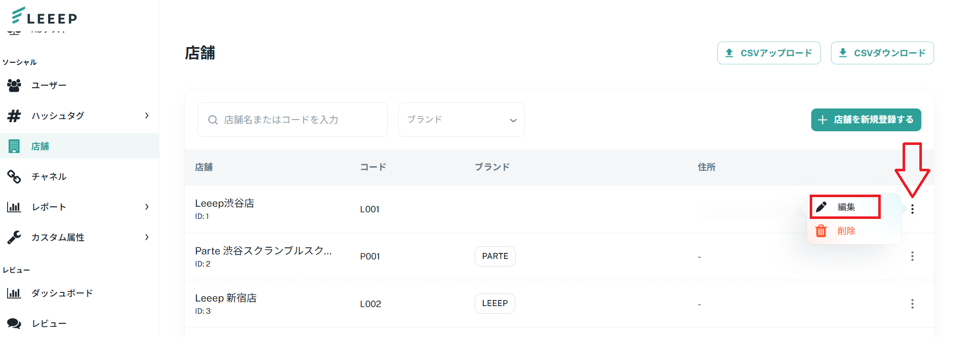Click the CSVダウンロード button
Screen dimensions: 963x337
882,53
